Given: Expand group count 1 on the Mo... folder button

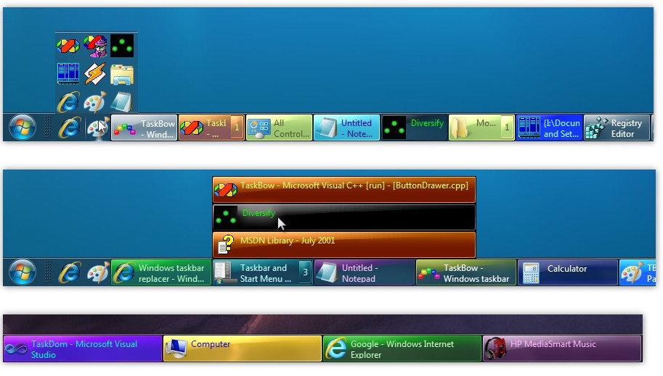Looking at the screenshot, I should (x=507, y=128).
